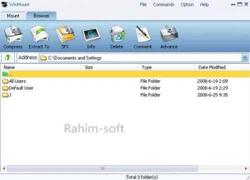Image resolution: width=250 pixels, height=180 pixels.
Task: Select the J folder icon
Action: tap(5, 95)
